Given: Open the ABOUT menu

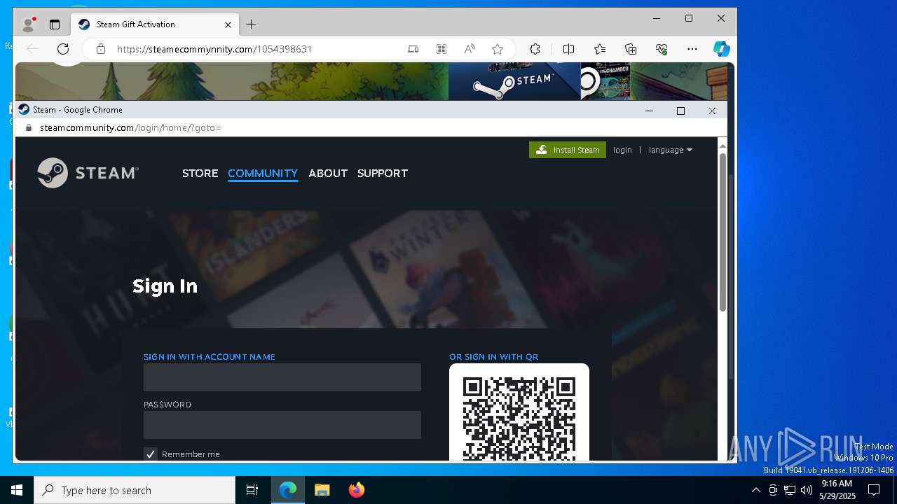Looking at the screenshot, I should (x=328, y=173).
